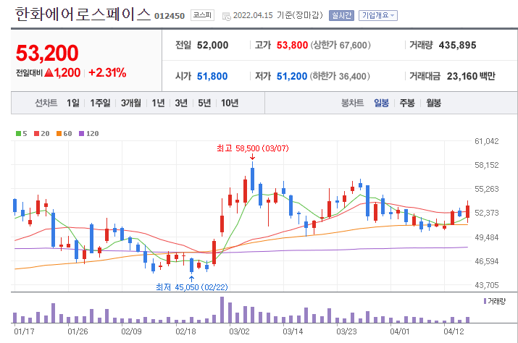Select the 3개월 line chart tab
Image resolution: width=518 pixels, height=343 pixels.
coord(131,103)
